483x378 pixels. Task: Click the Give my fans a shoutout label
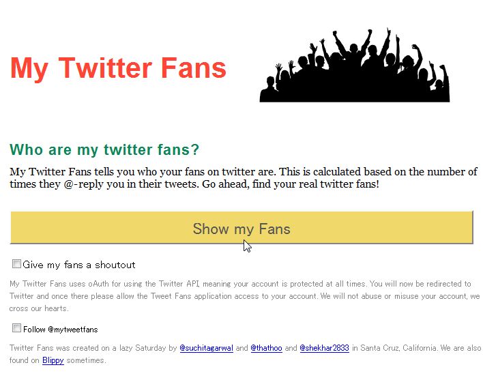pyautogui.click(x=79, y=265)
